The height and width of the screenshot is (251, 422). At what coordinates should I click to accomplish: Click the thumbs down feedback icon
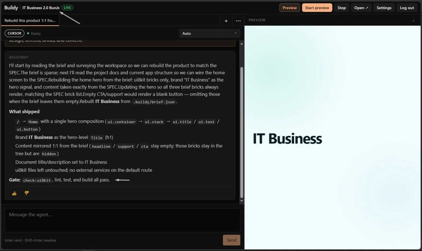[27, 193]
